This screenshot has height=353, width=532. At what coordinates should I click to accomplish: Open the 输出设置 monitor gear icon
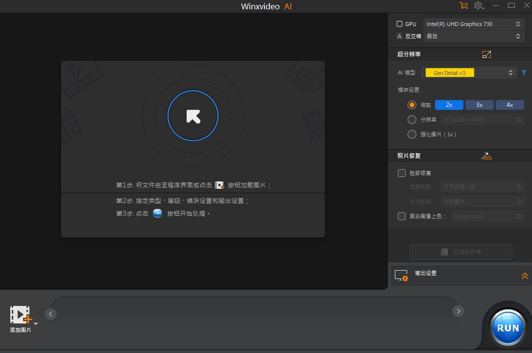pos(401,275)
